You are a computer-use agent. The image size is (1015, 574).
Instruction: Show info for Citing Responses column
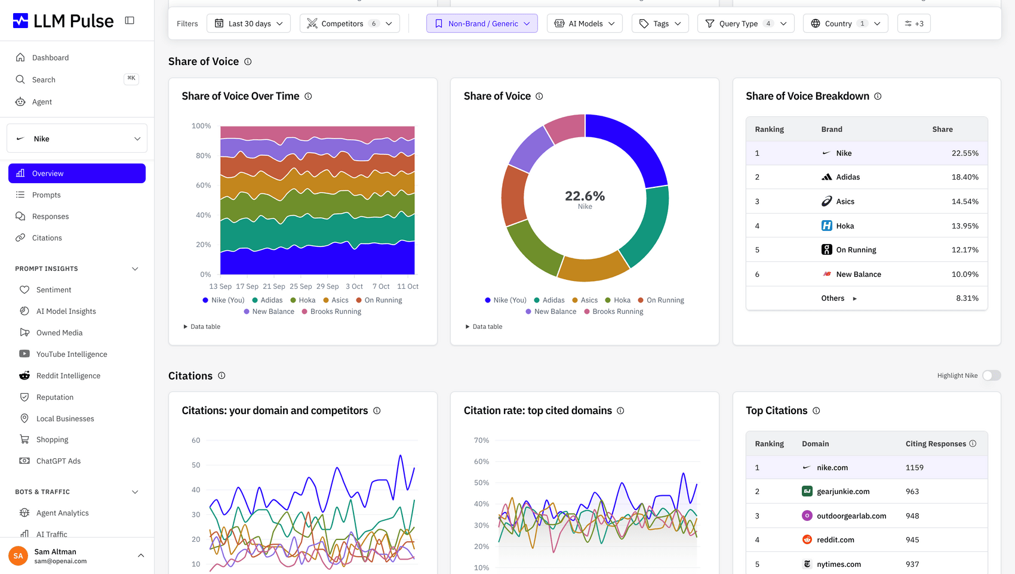pos(973,443)
